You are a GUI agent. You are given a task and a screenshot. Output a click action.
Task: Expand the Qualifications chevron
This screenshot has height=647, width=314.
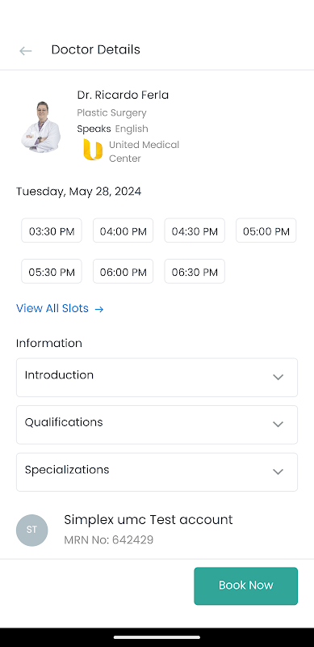(278, 424)
